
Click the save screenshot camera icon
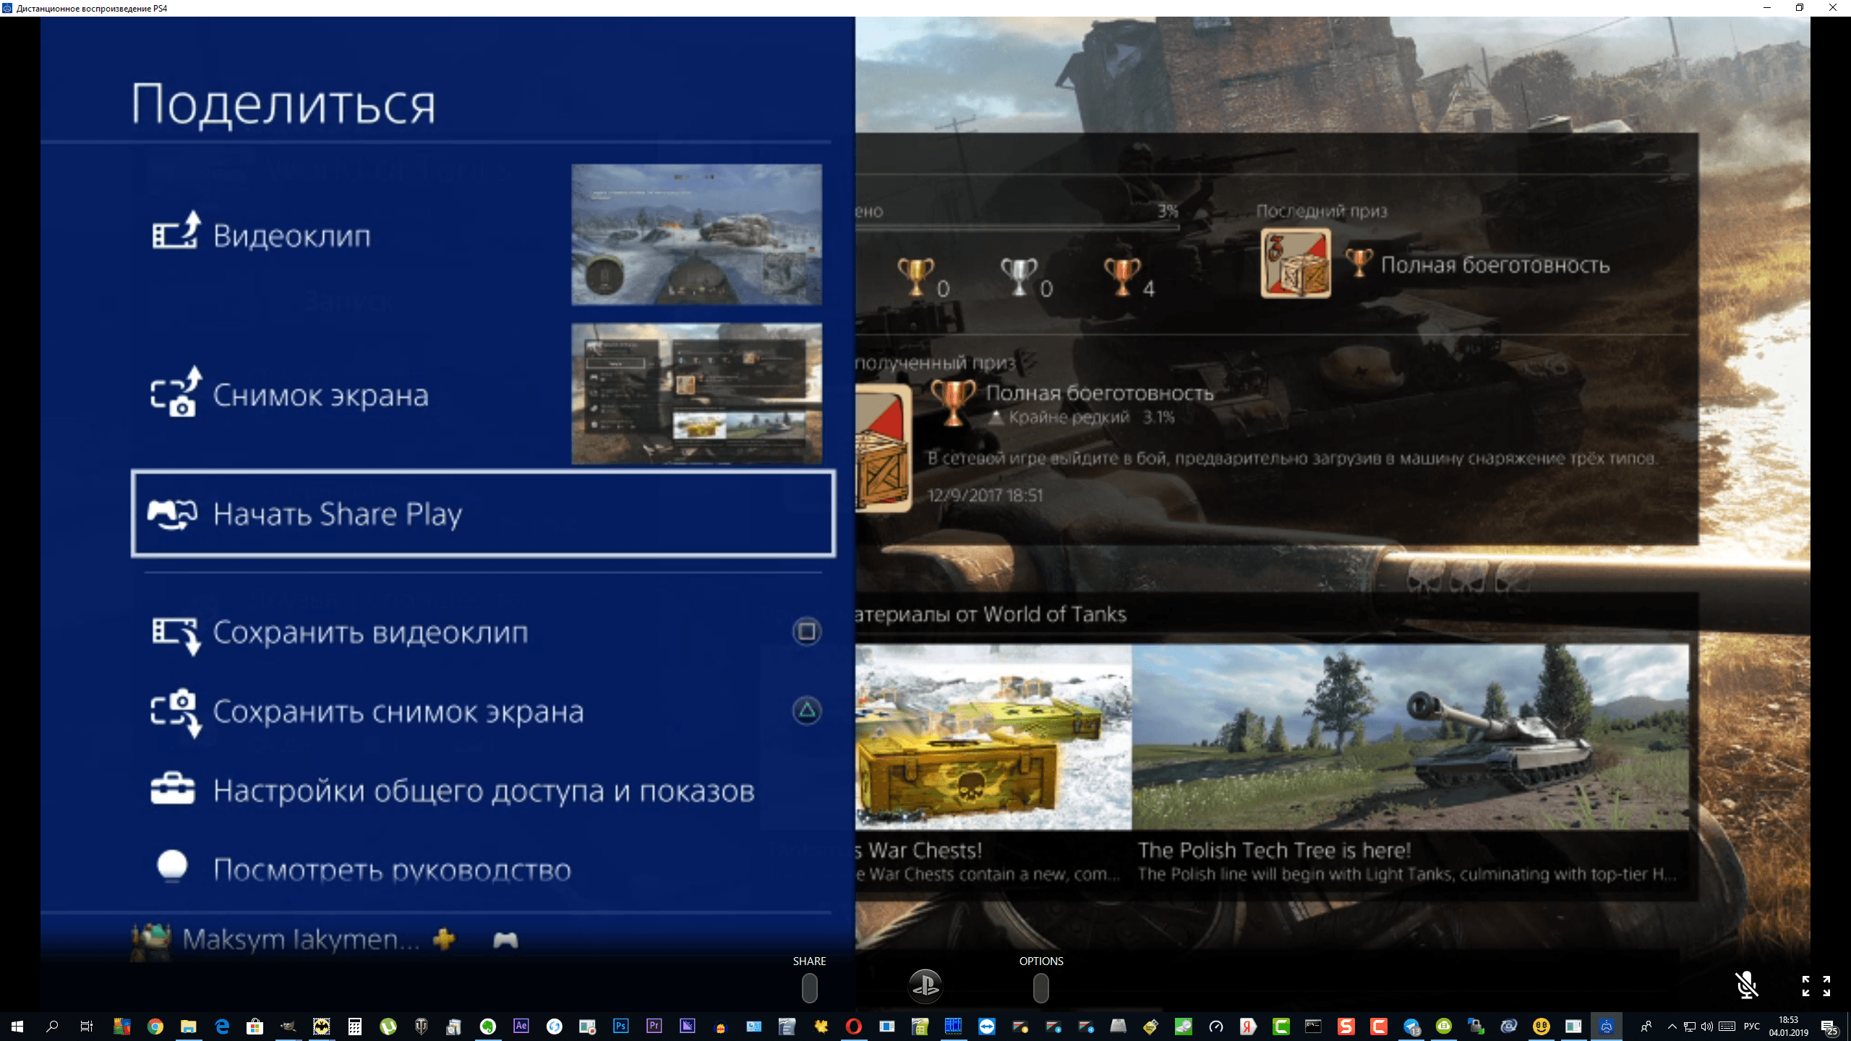(176, 712)
